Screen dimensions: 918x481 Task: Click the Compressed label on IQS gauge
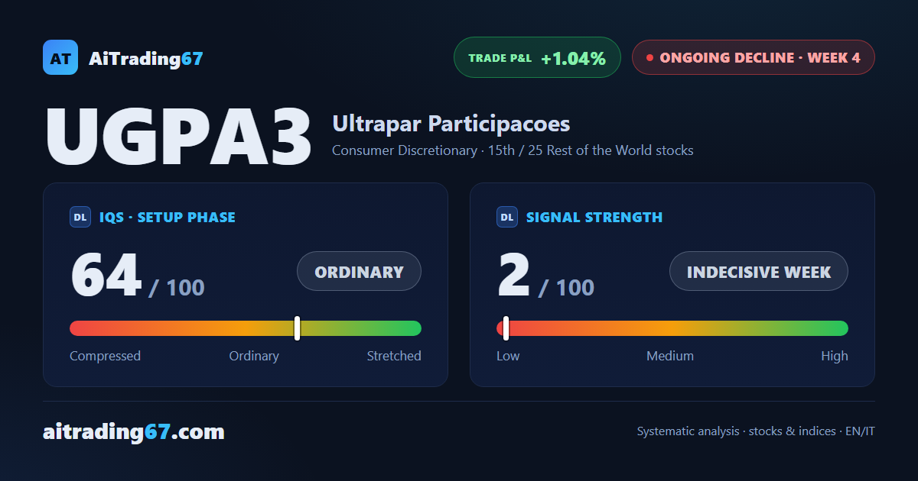coord(105,356)
